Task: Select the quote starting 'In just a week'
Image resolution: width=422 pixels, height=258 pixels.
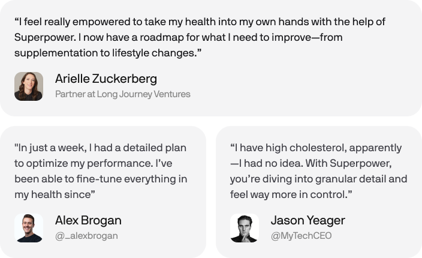Action: point(101,171)
